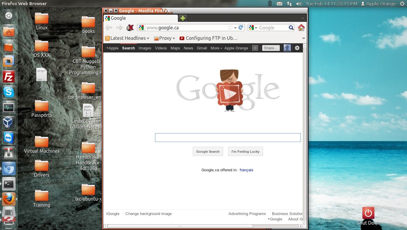Open Home Folder from the launcher
This screenshot has width=407, height=230.
(9, 32)
